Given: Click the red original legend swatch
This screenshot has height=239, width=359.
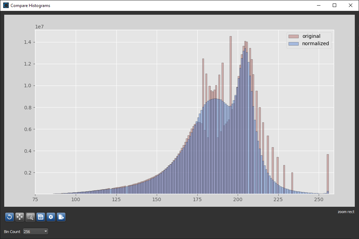Looking at the screenshot, I should (x=294, y=36).
